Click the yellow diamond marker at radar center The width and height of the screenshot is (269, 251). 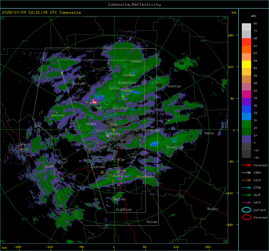click(x=114, y=130)
